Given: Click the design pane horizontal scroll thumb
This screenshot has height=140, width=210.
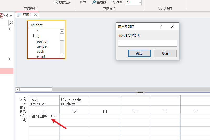Looking at the screenshot, I should point(36,89).
